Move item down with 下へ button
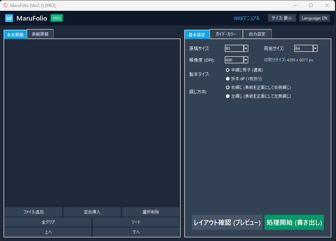The width and height of the screenshot is (336, 241). [x=136, y=232]
